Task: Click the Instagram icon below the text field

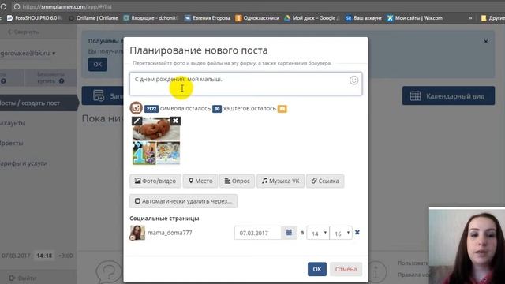Action: click(136, 108)
